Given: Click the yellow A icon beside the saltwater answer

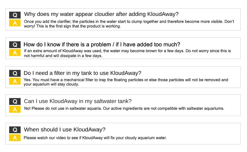Looking at the screenshot, I should (15, 109).
